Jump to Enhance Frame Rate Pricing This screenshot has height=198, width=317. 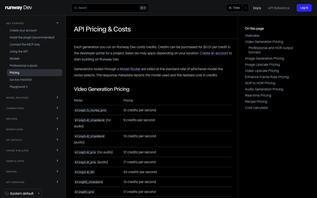tap(267, 77)
